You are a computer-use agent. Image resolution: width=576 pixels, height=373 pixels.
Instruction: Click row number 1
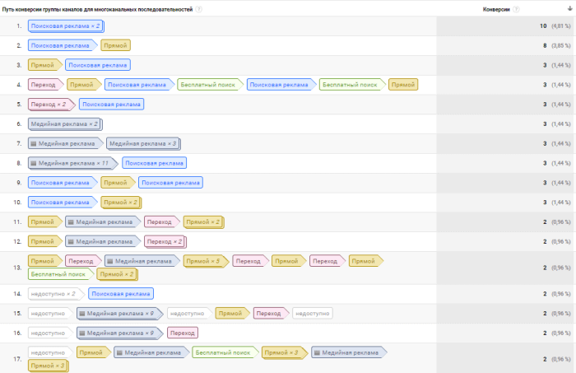(19, 26)
